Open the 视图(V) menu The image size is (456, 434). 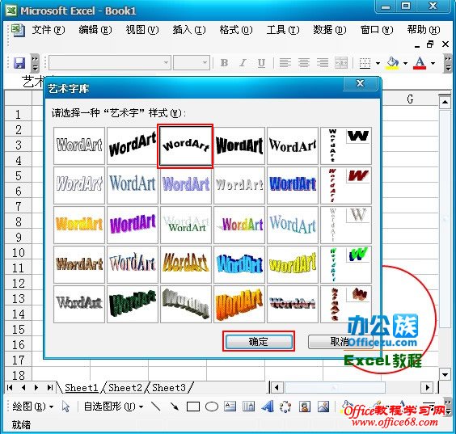pos(142,30)
